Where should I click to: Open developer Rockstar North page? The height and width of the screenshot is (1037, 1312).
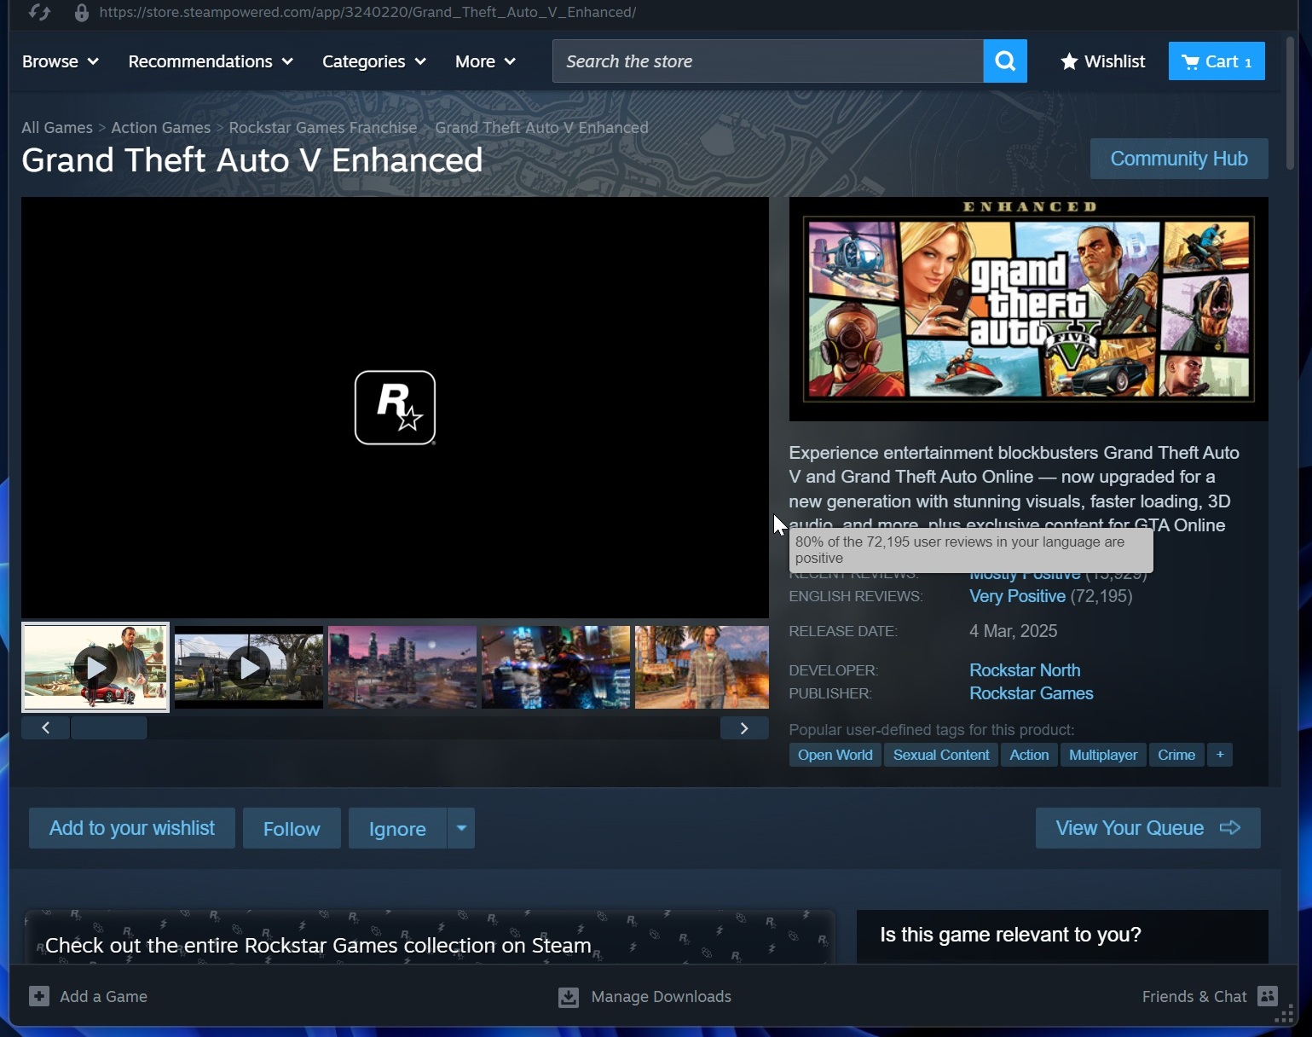1025,670
